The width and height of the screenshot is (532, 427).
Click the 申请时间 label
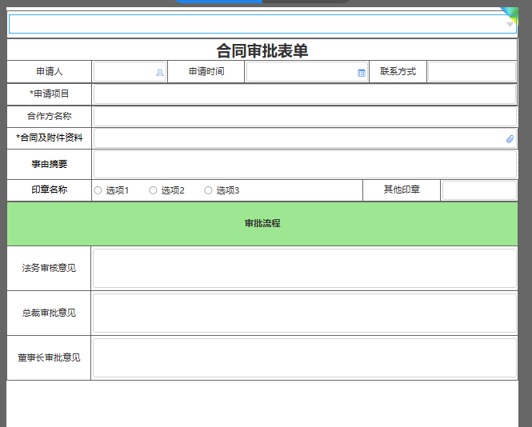(x=206, y=71)
